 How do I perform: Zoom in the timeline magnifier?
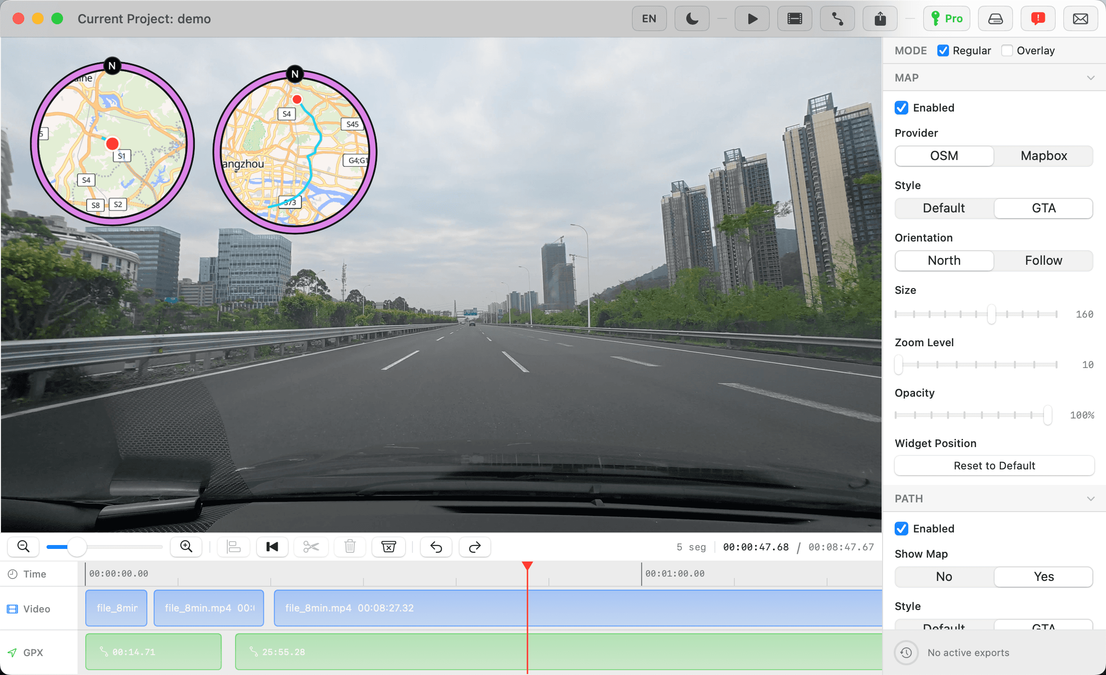click(x=186, y=546)
